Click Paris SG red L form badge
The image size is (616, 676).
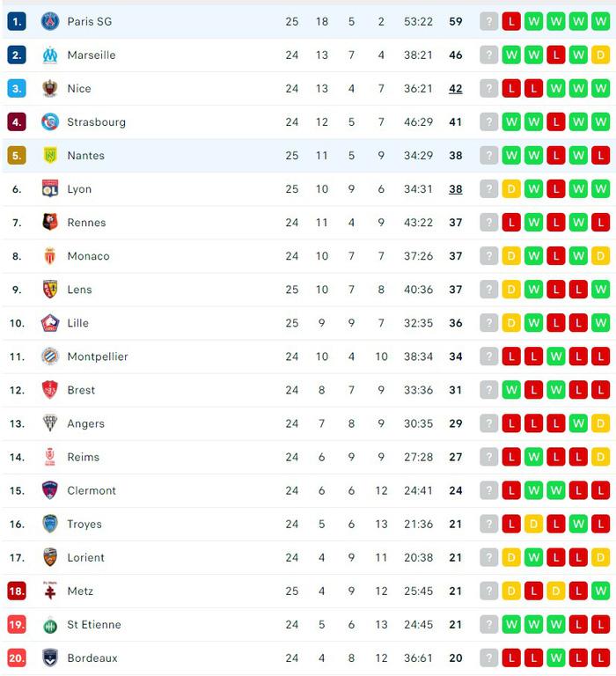pos(511,21)
